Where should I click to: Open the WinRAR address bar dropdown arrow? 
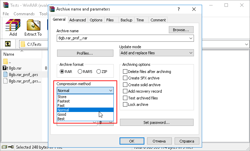246,44
